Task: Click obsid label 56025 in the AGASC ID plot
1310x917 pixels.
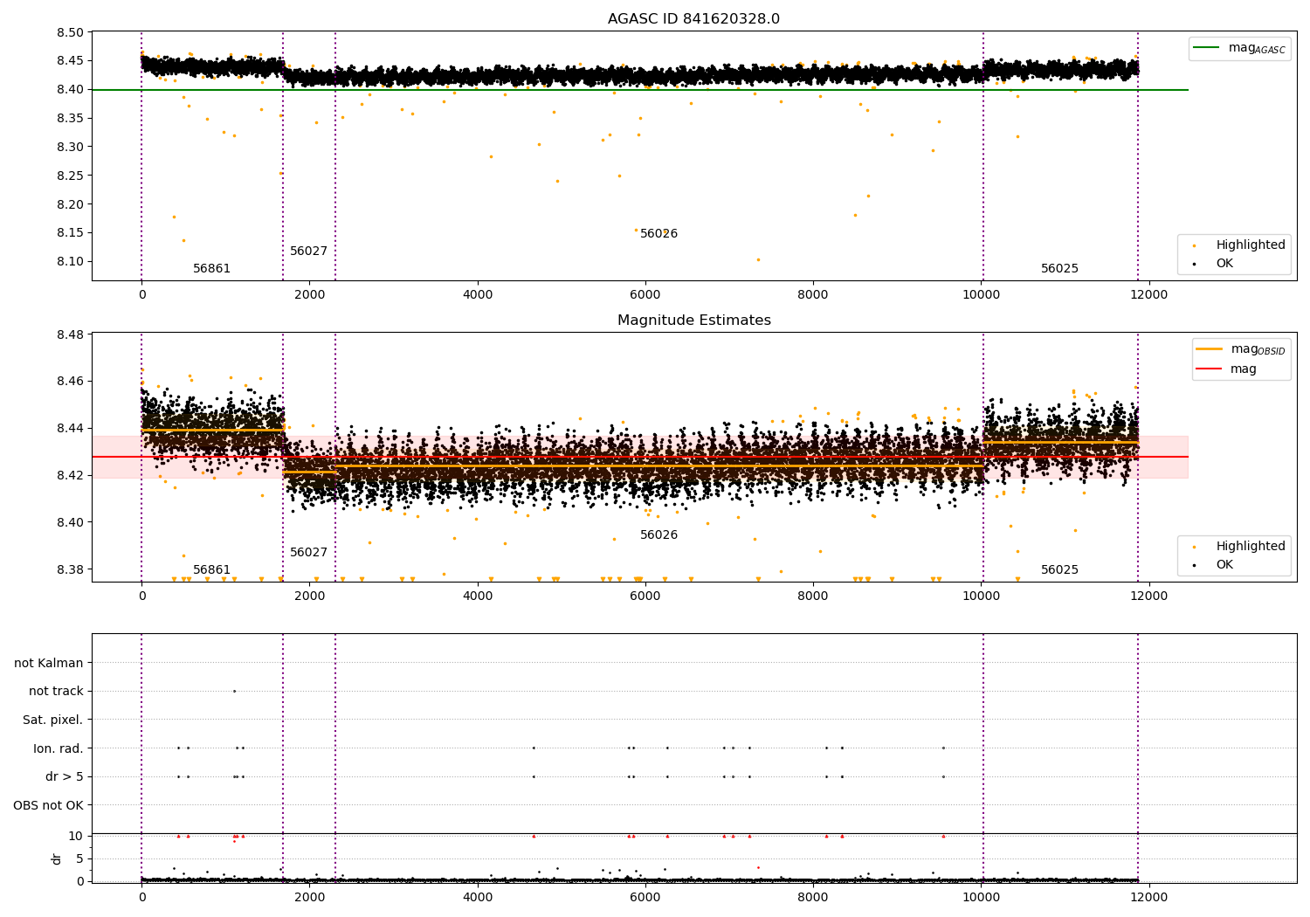Action: point(1060,269)
